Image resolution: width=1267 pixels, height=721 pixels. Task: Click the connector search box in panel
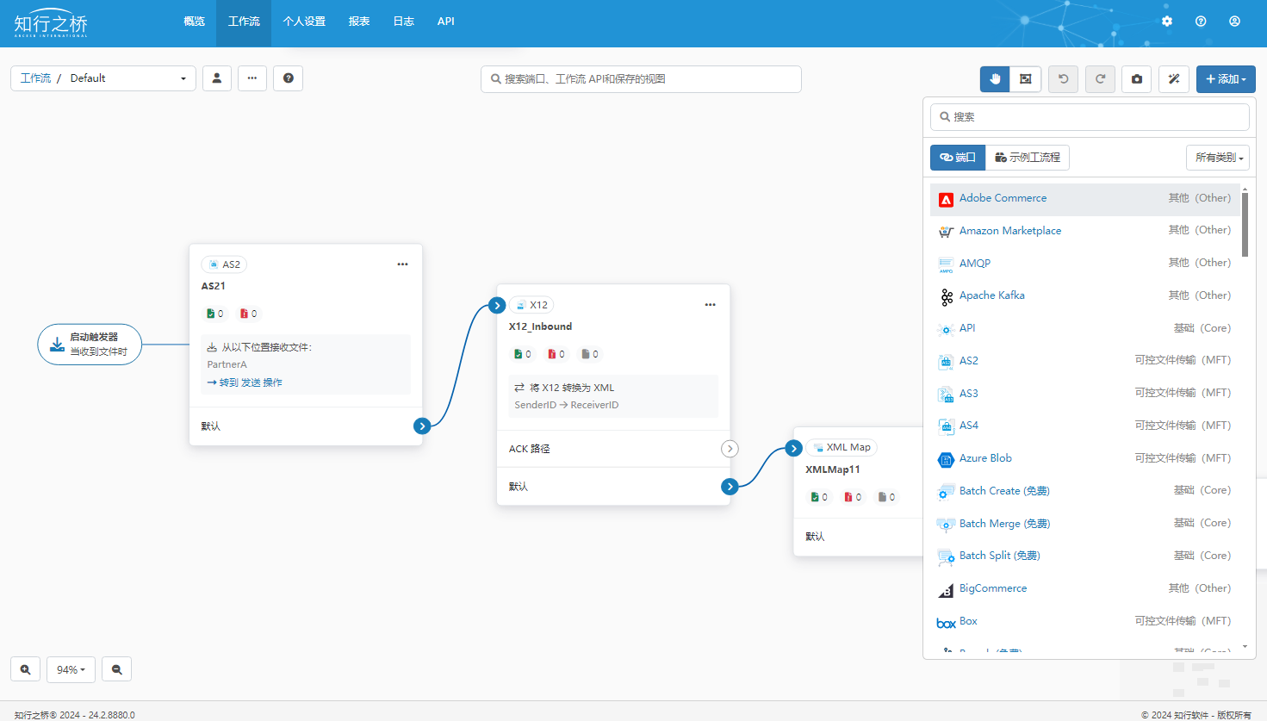(1090, 117)
